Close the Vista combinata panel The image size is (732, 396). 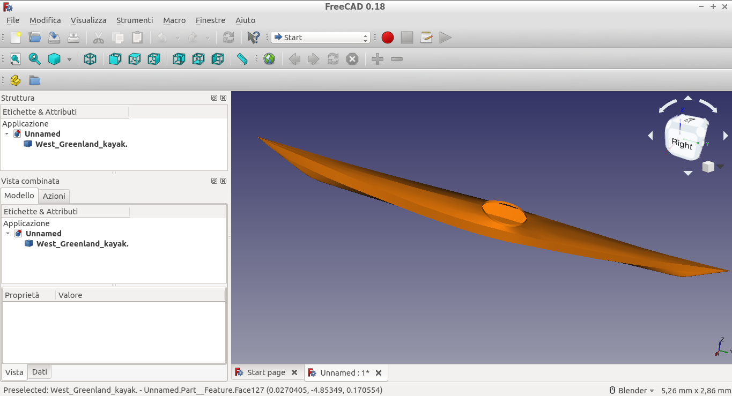[224, 181]
